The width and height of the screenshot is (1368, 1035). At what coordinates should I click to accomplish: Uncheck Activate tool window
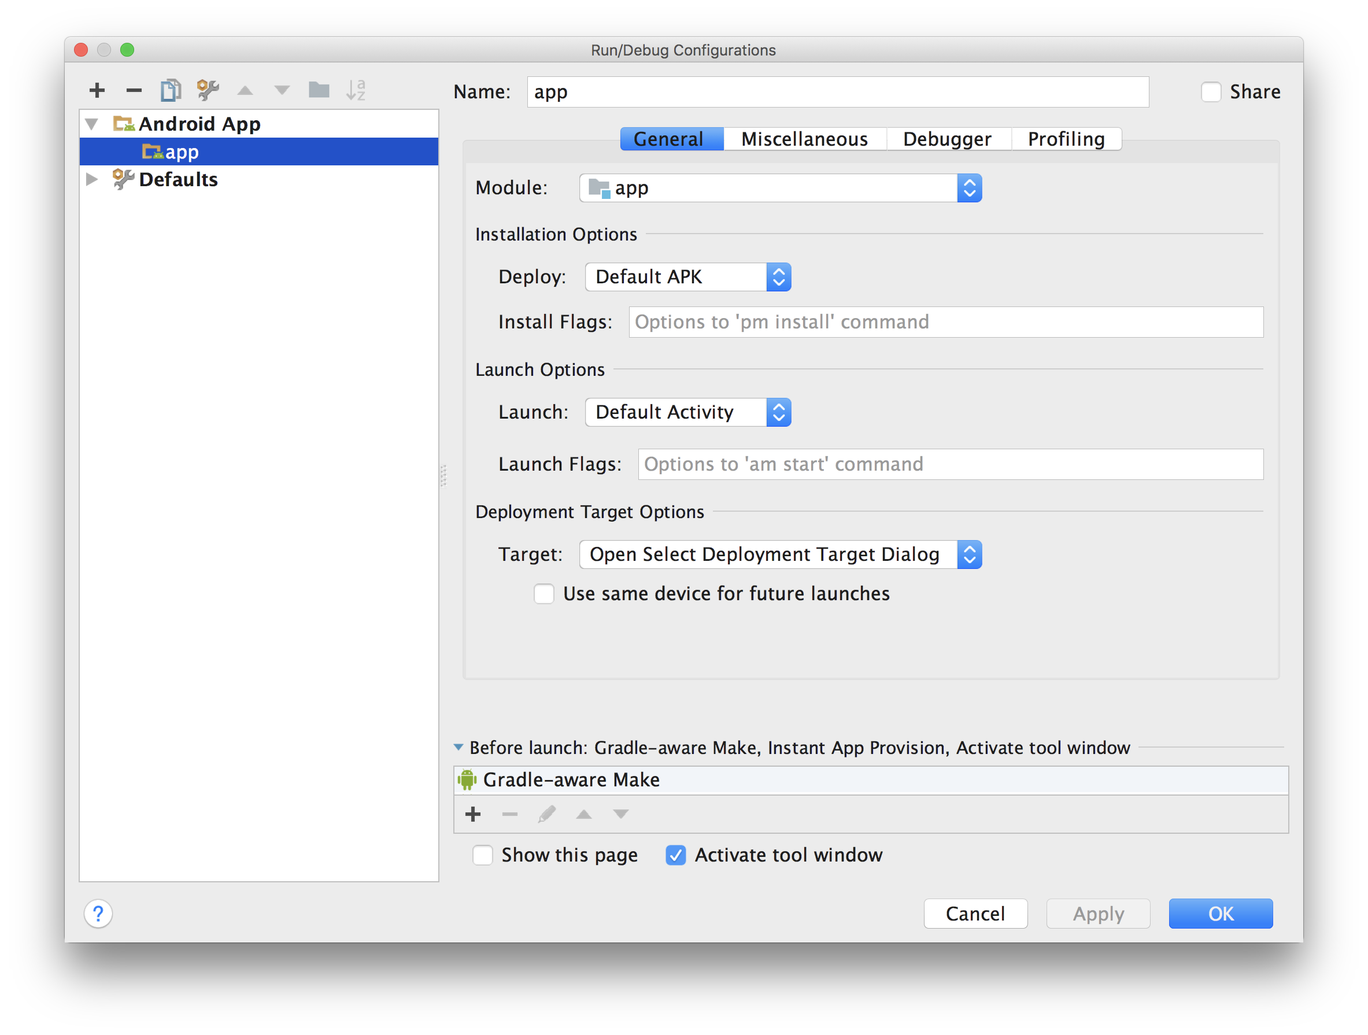click(x=675, y=855)
